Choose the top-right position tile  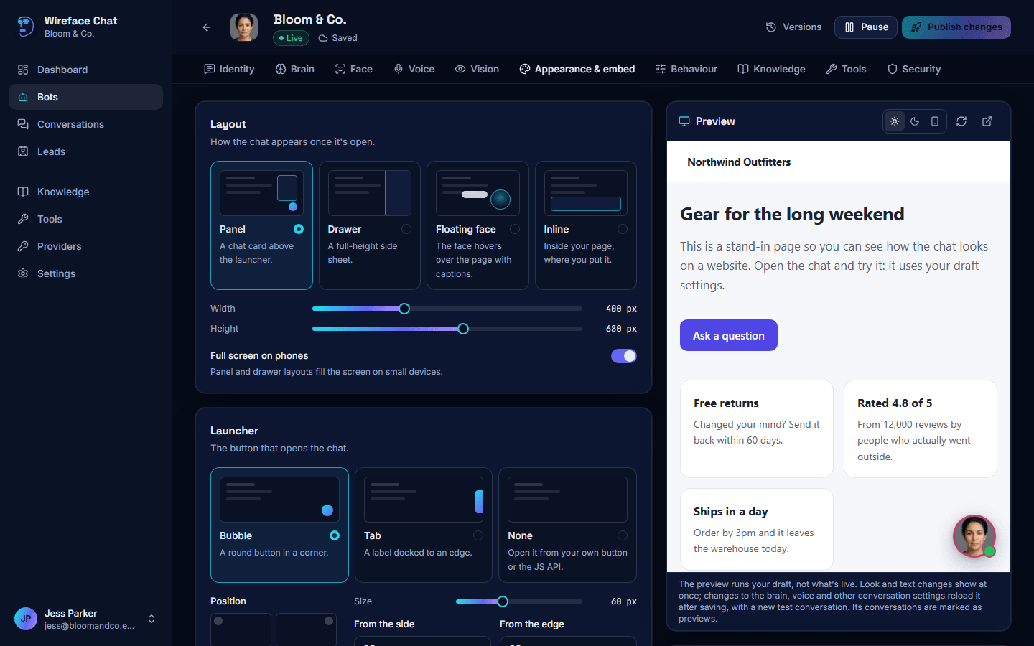[x=307, y=629]
